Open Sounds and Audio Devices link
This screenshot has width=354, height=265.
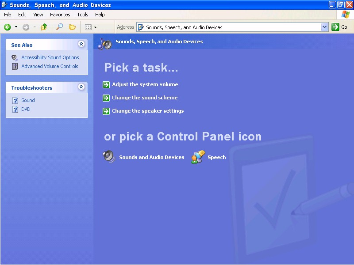pos(152,157)
